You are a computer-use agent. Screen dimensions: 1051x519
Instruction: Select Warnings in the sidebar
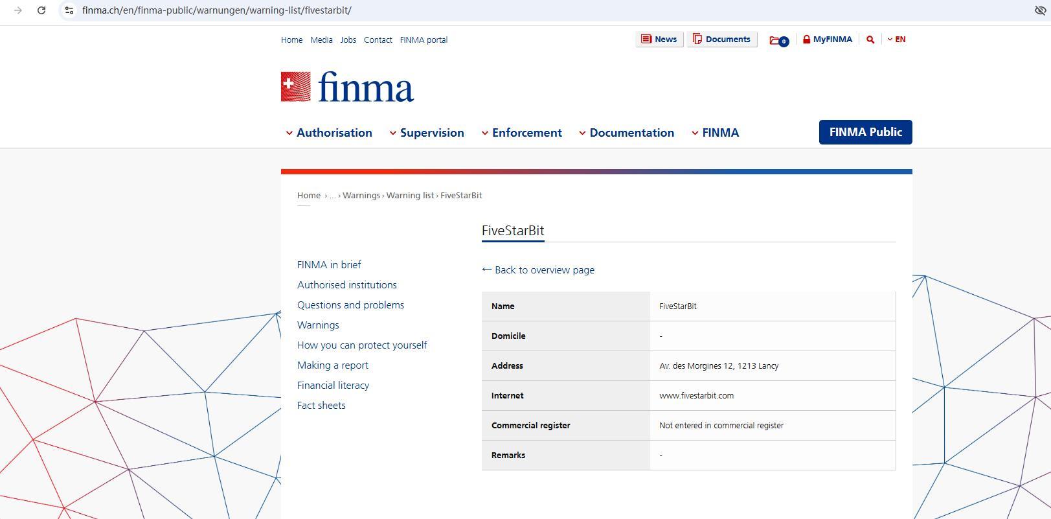(x=318, y=325)
